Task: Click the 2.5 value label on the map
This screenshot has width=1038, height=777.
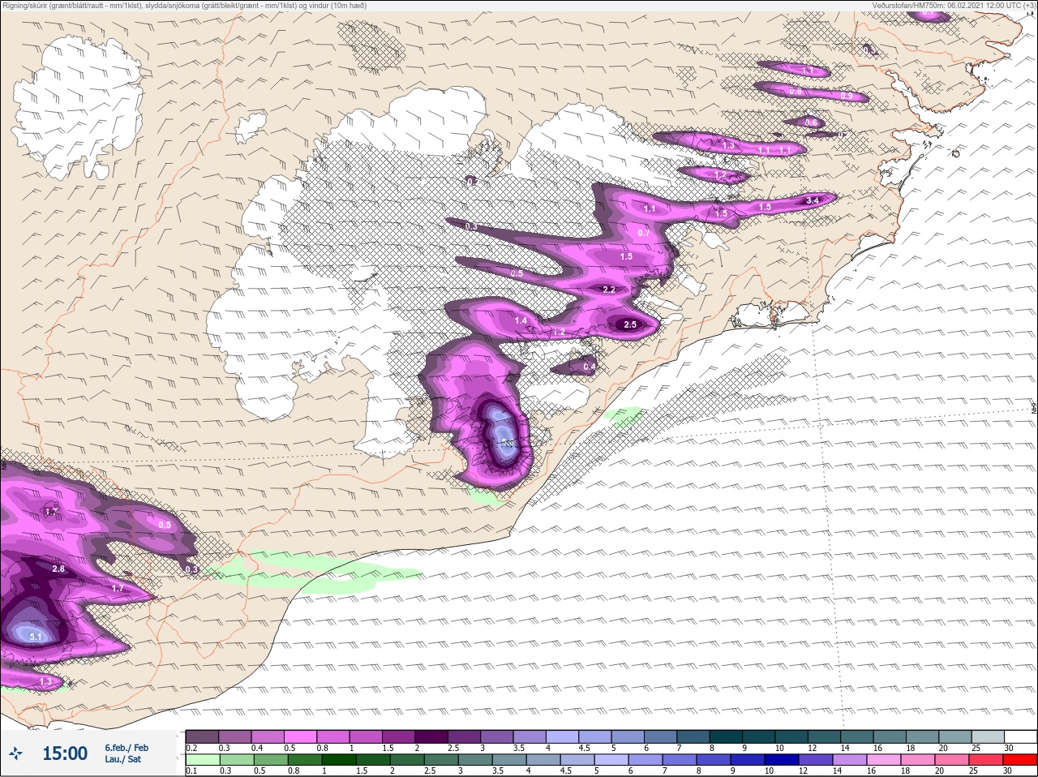Action: point(630,324)
